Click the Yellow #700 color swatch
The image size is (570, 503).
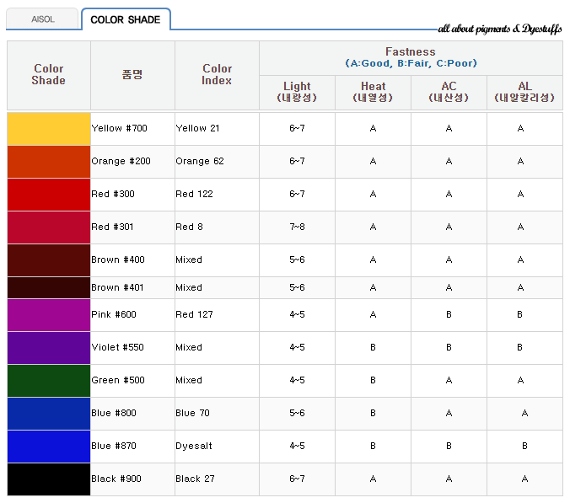pos(49,128)
